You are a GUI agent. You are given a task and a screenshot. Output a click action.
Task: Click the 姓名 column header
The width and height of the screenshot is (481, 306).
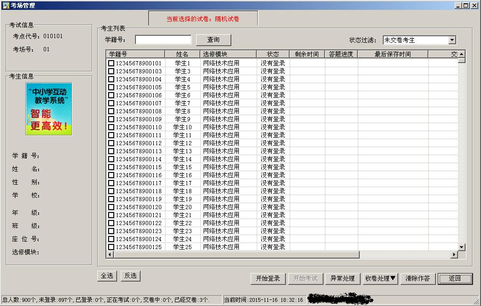pyautogui.click(x=182, y=54)
